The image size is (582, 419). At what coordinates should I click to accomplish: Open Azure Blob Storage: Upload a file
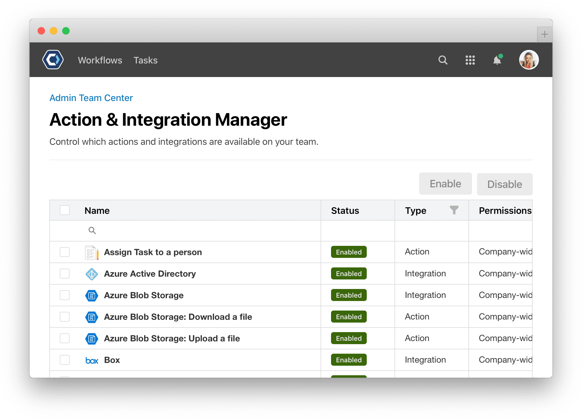pos(172,338)
